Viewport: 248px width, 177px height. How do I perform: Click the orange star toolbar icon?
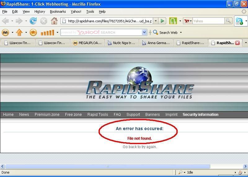[33, 32]
